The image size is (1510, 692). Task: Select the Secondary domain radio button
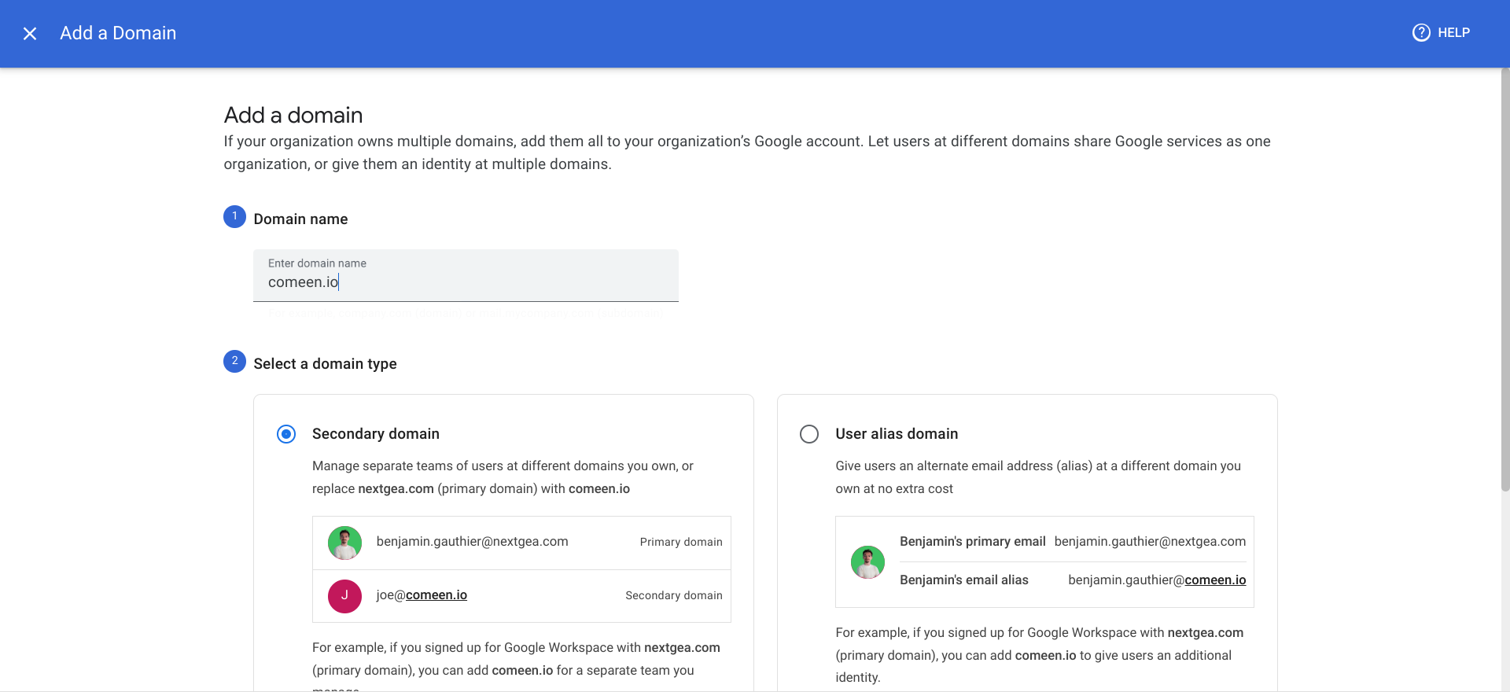point(286,434)
